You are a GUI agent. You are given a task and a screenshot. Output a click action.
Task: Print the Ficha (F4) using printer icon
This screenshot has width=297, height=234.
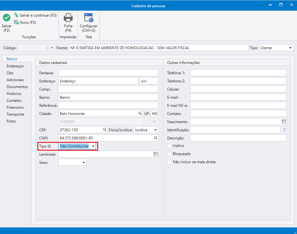[x=68, y=18]
